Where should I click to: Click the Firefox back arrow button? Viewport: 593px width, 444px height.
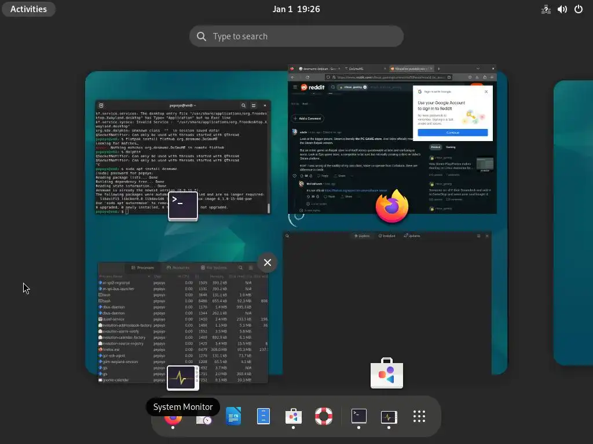click(292, 77)
